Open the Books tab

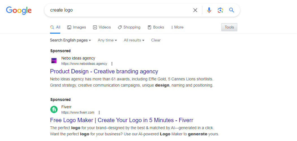[156, 27]
